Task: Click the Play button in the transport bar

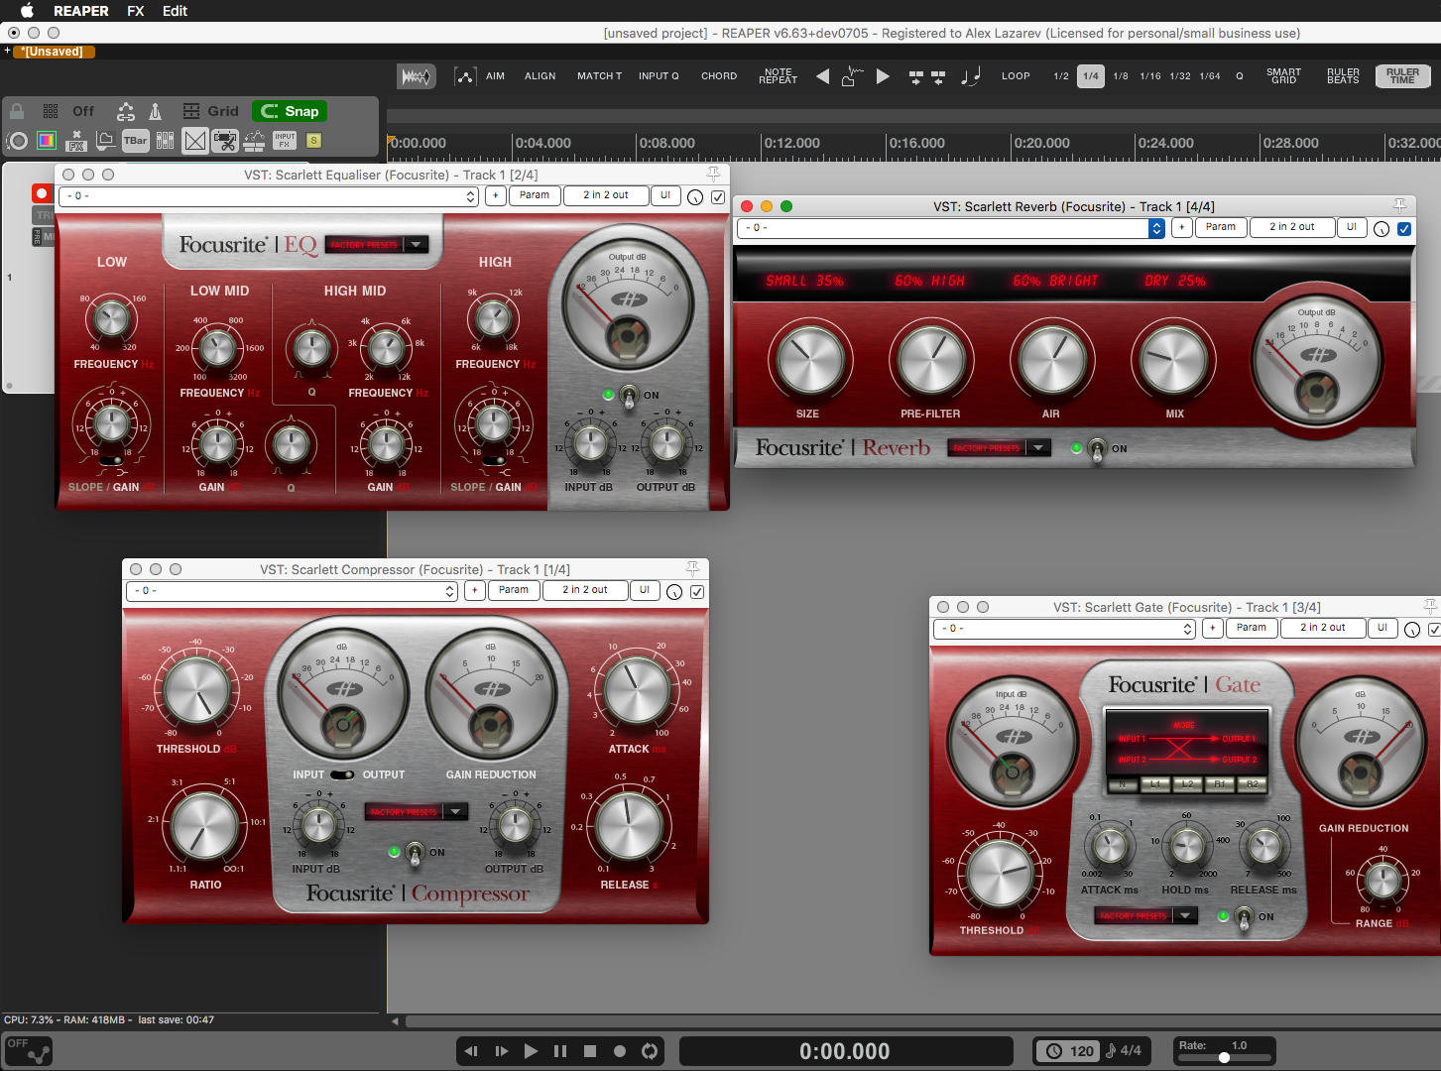Action: 531,1051
